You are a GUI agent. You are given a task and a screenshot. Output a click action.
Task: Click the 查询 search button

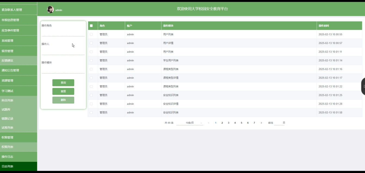tap(63, 83)
